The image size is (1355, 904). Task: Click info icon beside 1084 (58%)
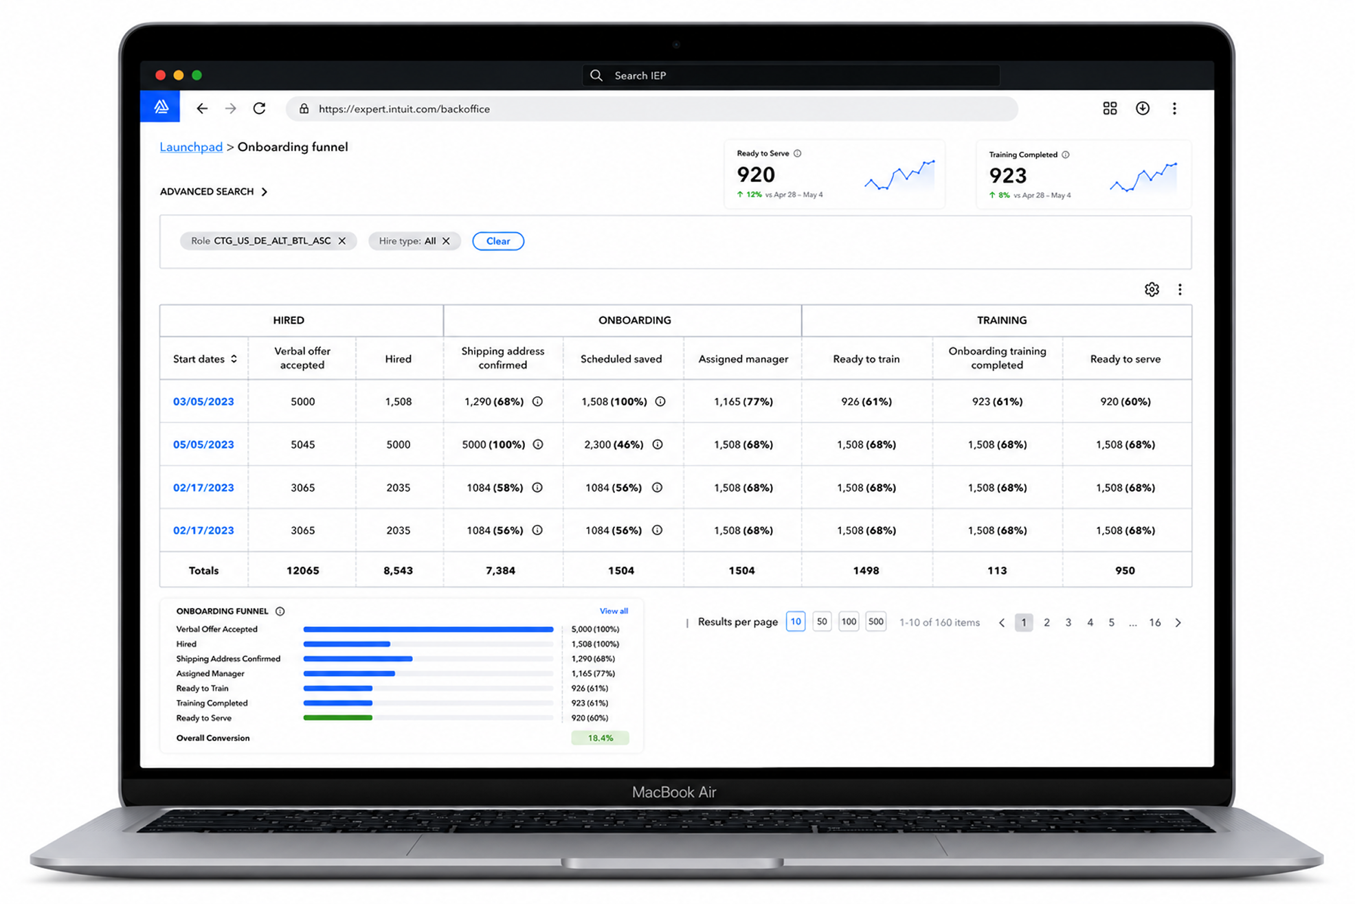pyautogui.click(x=537, y=488)
